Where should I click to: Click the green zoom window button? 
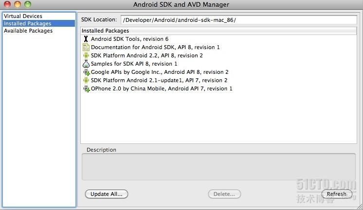click(27, 4)
